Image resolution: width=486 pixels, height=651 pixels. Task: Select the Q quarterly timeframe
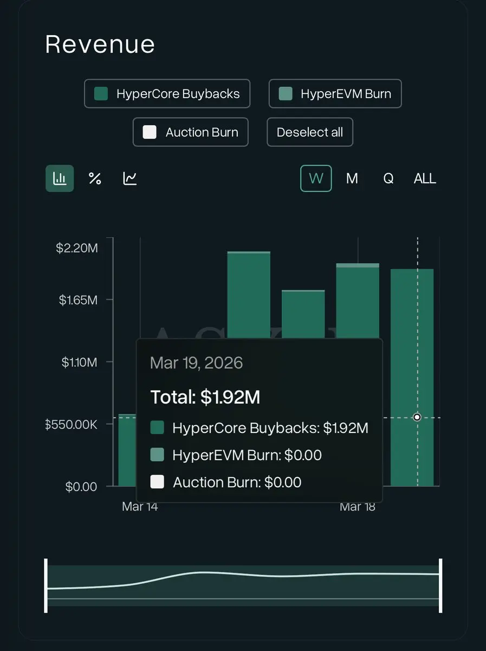pos(388,178)
